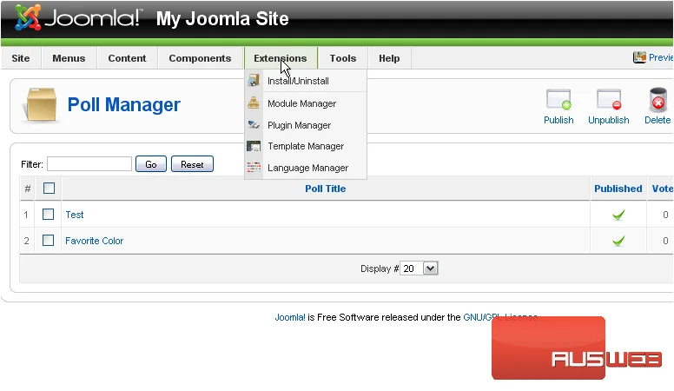Click the Go filter button

151,164
